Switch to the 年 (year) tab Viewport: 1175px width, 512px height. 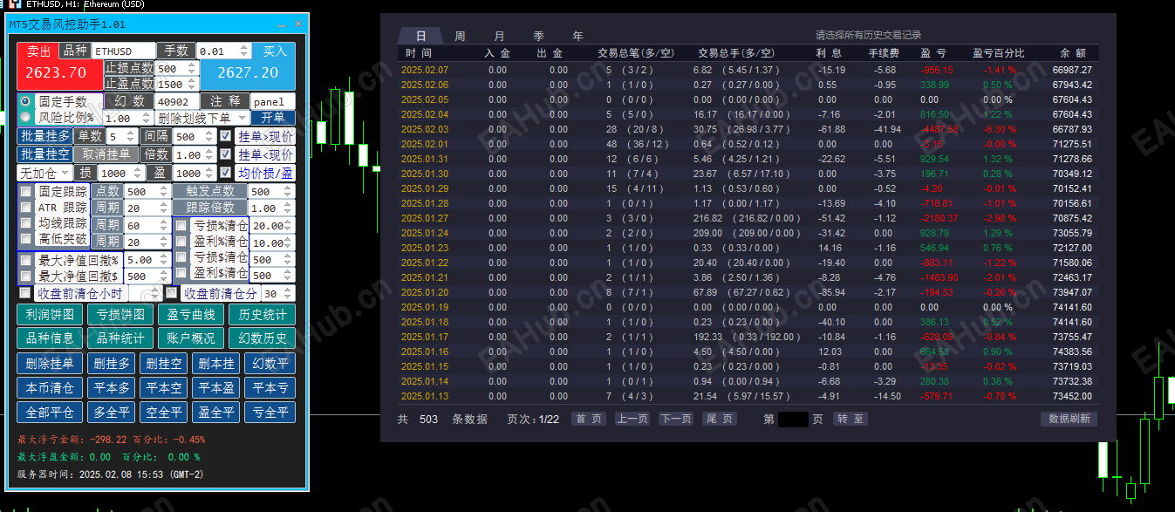(x=577, y=37)
